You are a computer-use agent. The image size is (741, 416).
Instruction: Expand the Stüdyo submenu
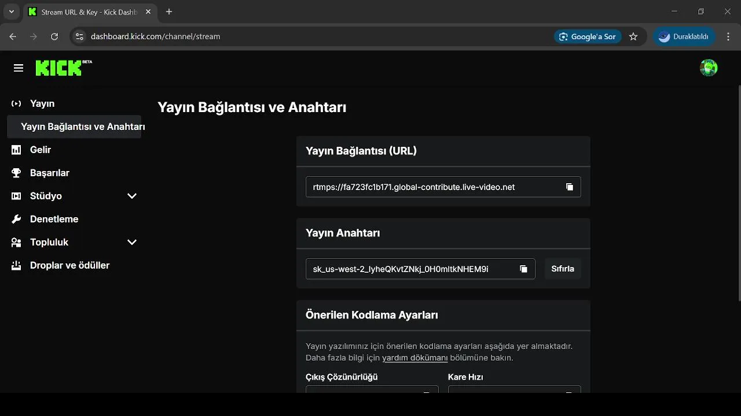(132, 196)
